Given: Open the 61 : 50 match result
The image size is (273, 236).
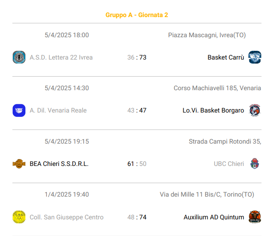Looking at the screenshot, I should point(137,164).
